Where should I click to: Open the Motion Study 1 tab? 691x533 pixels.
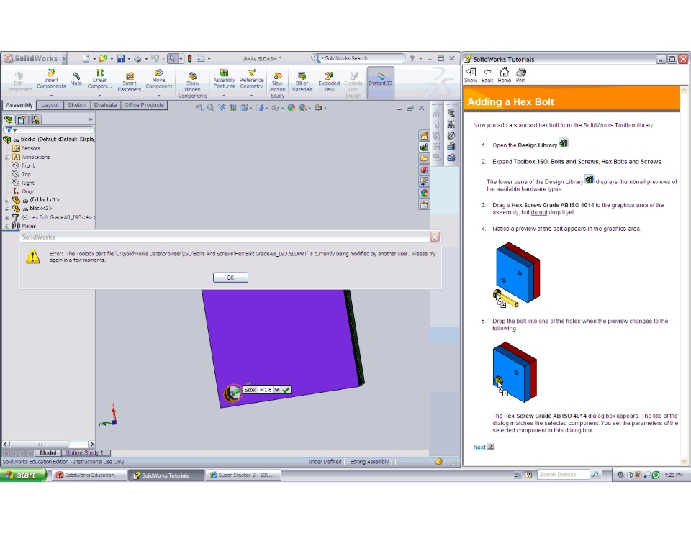click(84, 453)
